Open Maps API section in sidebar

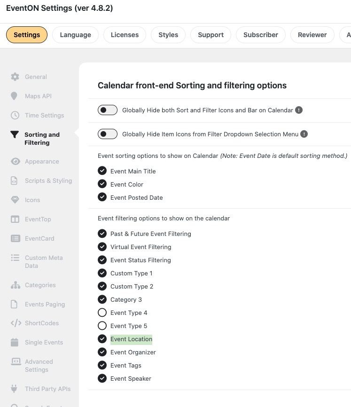click(38, 96)
